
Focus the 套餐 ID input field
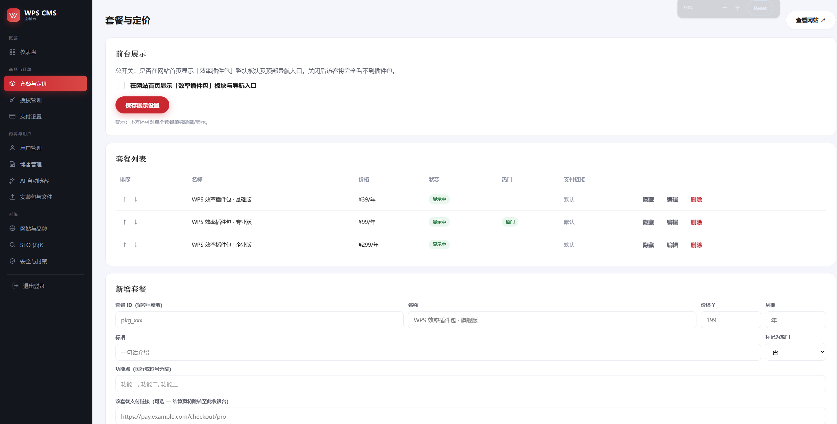tap(259, 320)
